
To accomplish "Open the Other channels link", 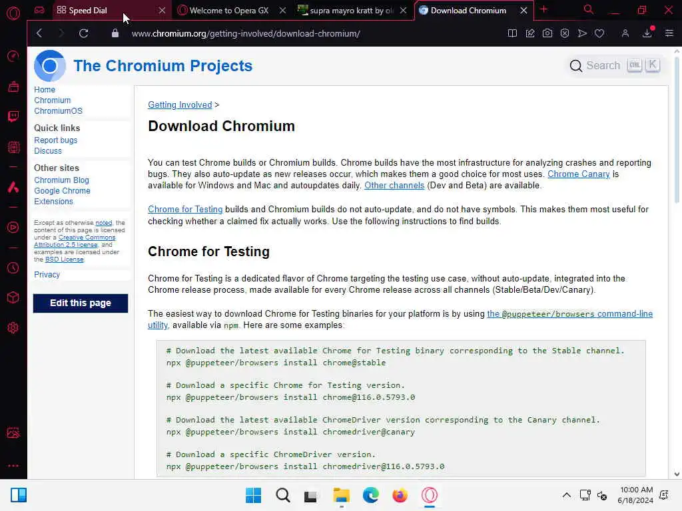I will pyautogui.click(x=394, y=185).
